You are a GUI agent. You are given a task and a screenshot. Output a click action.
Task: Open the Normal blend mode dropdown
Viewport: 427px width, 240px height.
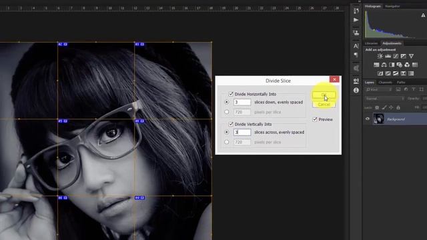(384, 99)
